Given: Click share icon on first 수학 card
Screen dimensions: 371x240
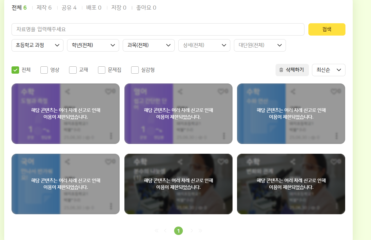Looking at the screenshot, I should pos(67,91).
